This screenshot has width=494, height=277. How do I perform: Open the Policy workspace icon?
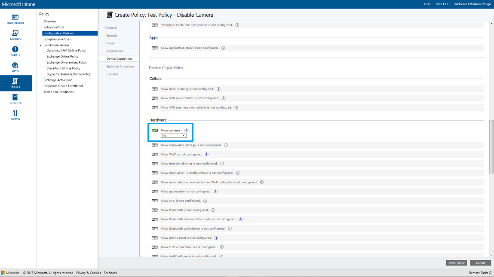pos(16,83)
